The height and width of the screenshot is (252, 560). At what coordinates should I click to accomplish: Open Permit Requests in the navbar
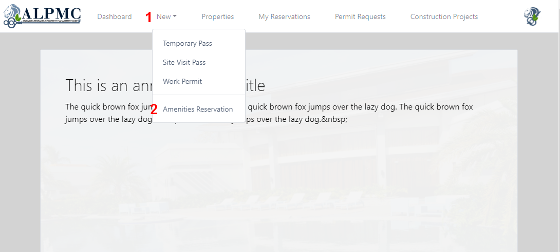(x=360, y=16)
